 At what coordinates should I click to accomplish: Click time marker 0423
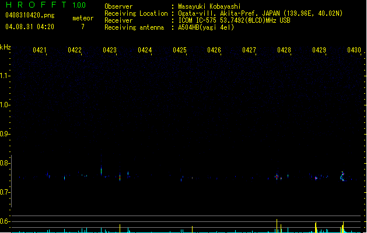click(110, 50)
